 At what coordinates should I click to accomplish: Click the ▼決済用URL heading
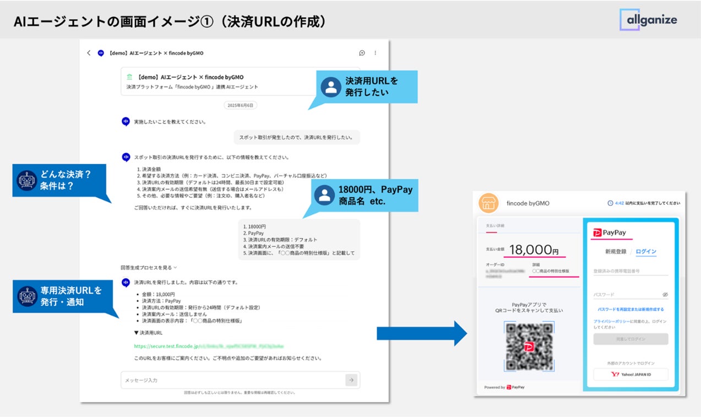(x=148, y=333)
